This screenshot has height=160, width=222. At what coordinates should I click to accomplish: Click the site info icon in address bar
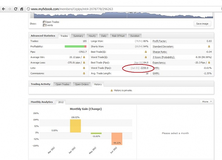[x=28, y=9]
